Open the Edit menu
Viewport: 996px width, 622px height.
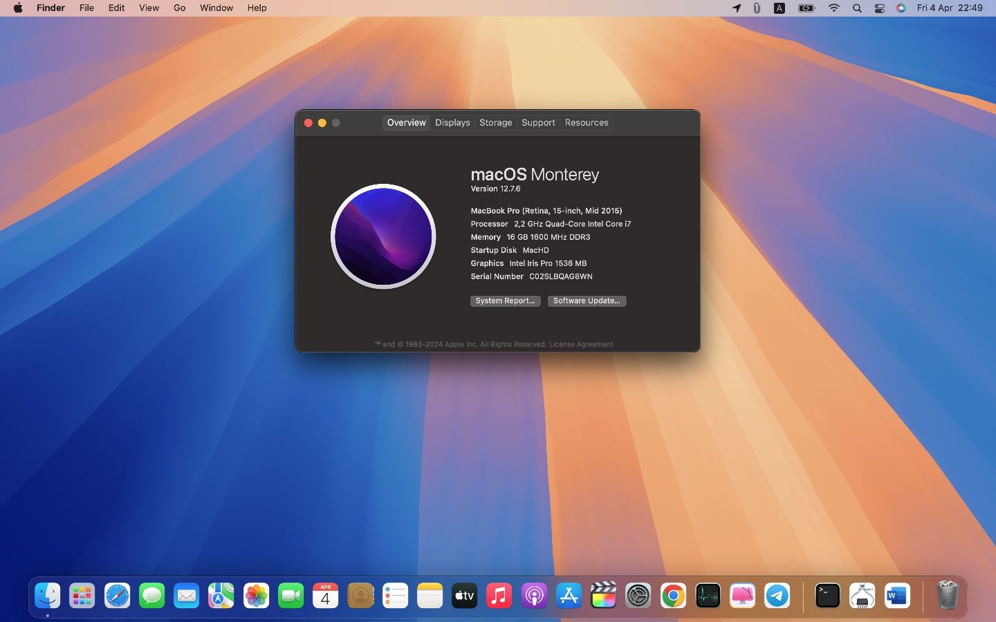tap(116, 8)
